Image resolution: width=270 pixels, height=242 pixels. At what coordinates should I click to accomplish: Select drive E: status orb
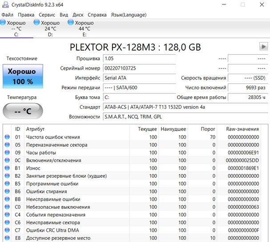(x=71, y=23)
